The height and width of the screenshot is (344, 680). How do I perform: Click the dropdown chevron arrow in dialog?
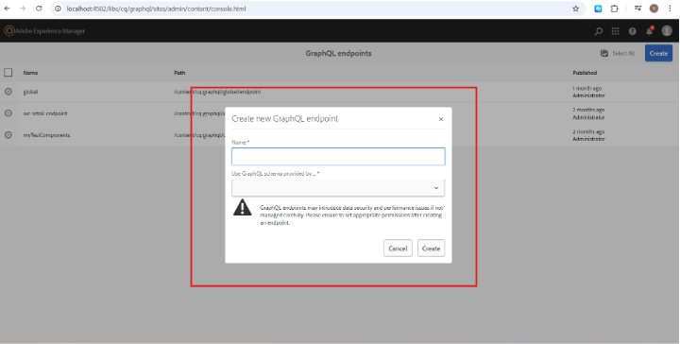click(x=436, y=188)
